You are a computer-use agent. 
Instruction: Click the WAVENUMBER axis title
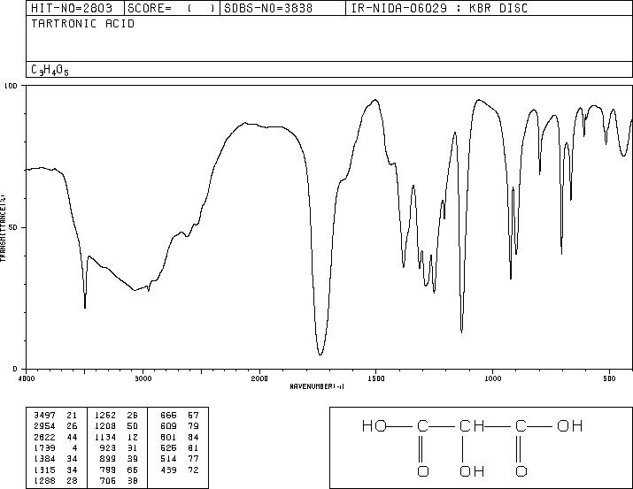317,386
